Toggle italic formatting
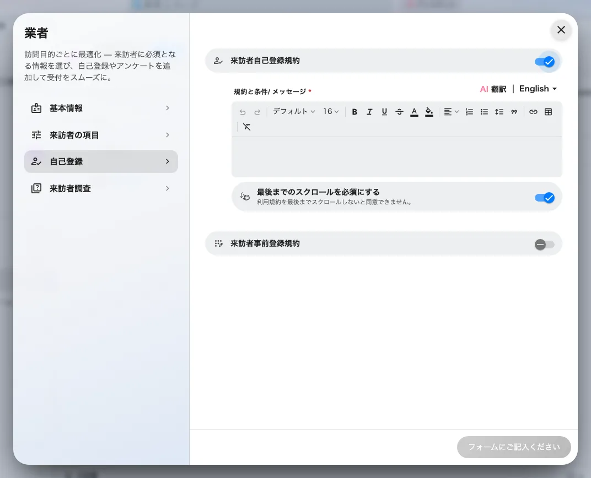 tap(369, 112)
